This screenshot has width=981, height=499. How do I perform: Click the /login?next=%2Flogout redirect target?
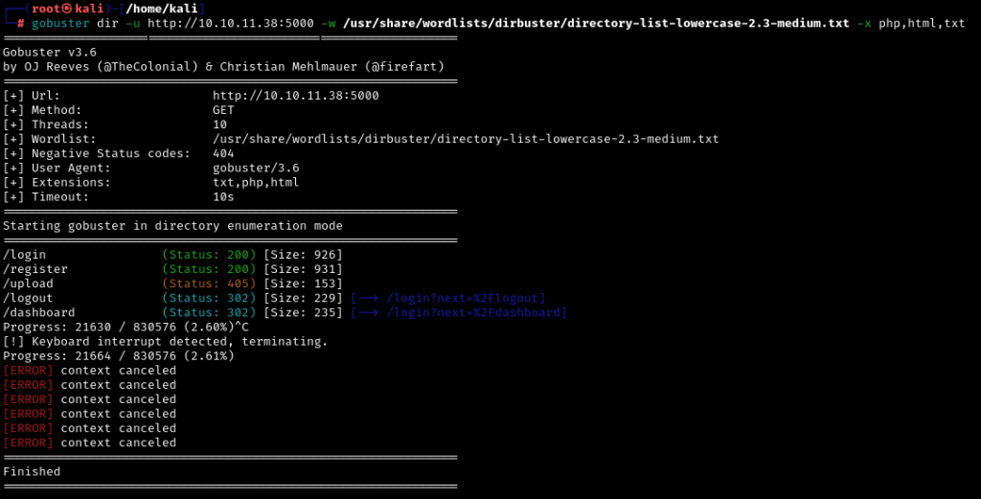[x=466, y=298]
